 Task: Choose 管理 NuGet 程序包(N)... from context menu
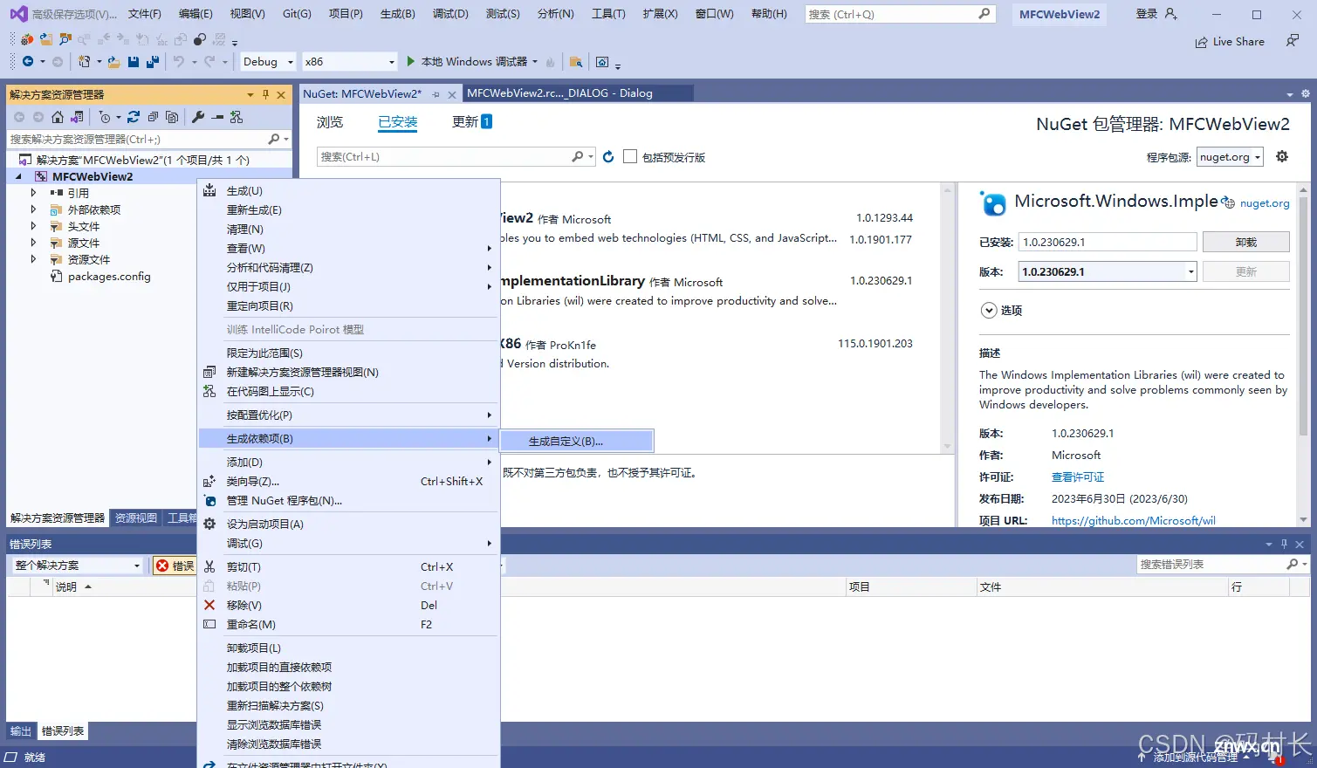click(x=349, y=500)
